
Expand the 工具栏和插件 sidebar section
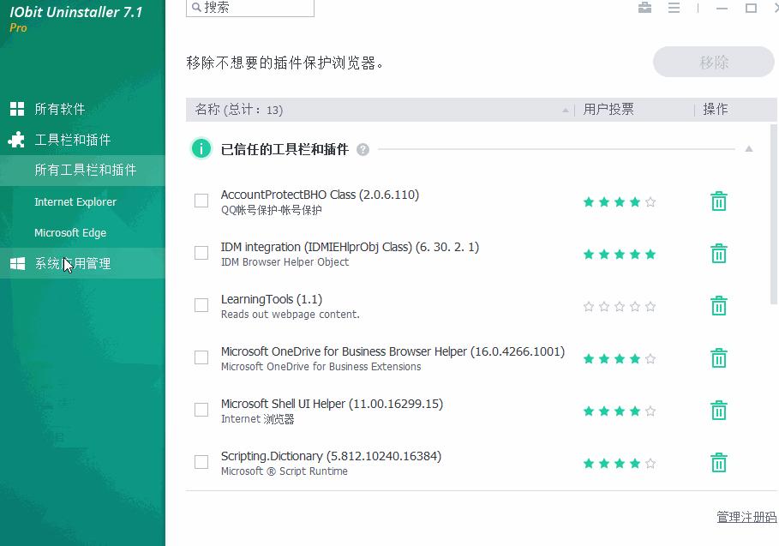click(75, 139)
